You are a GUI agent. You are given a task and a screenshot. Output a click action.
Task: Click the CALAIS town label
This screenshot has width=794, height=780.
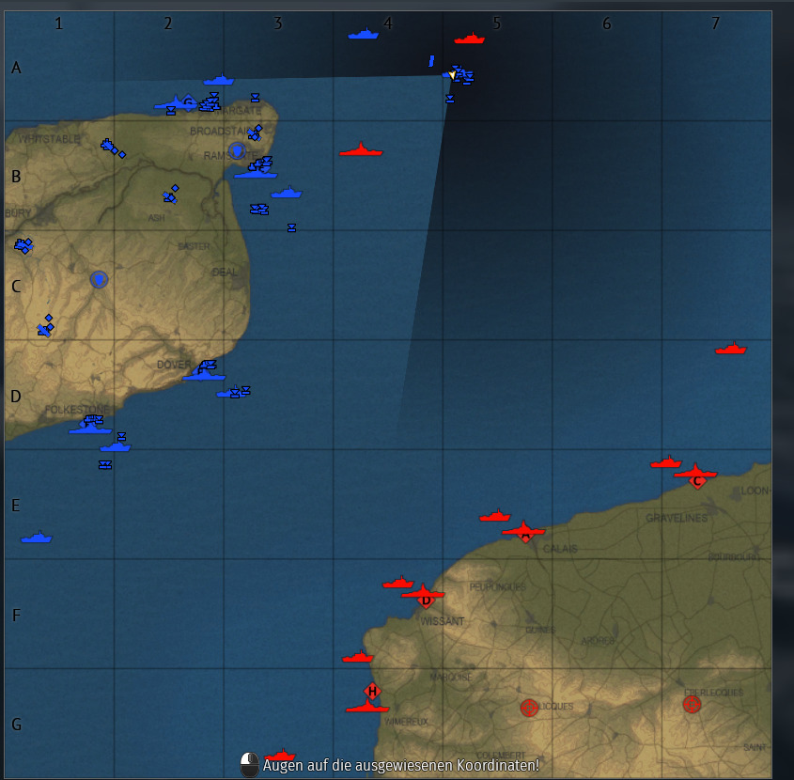point(560,549)
